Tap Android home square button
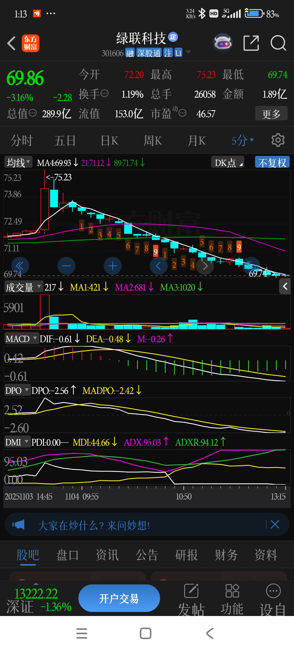294x653 pixels. click(x=146, y=633)
